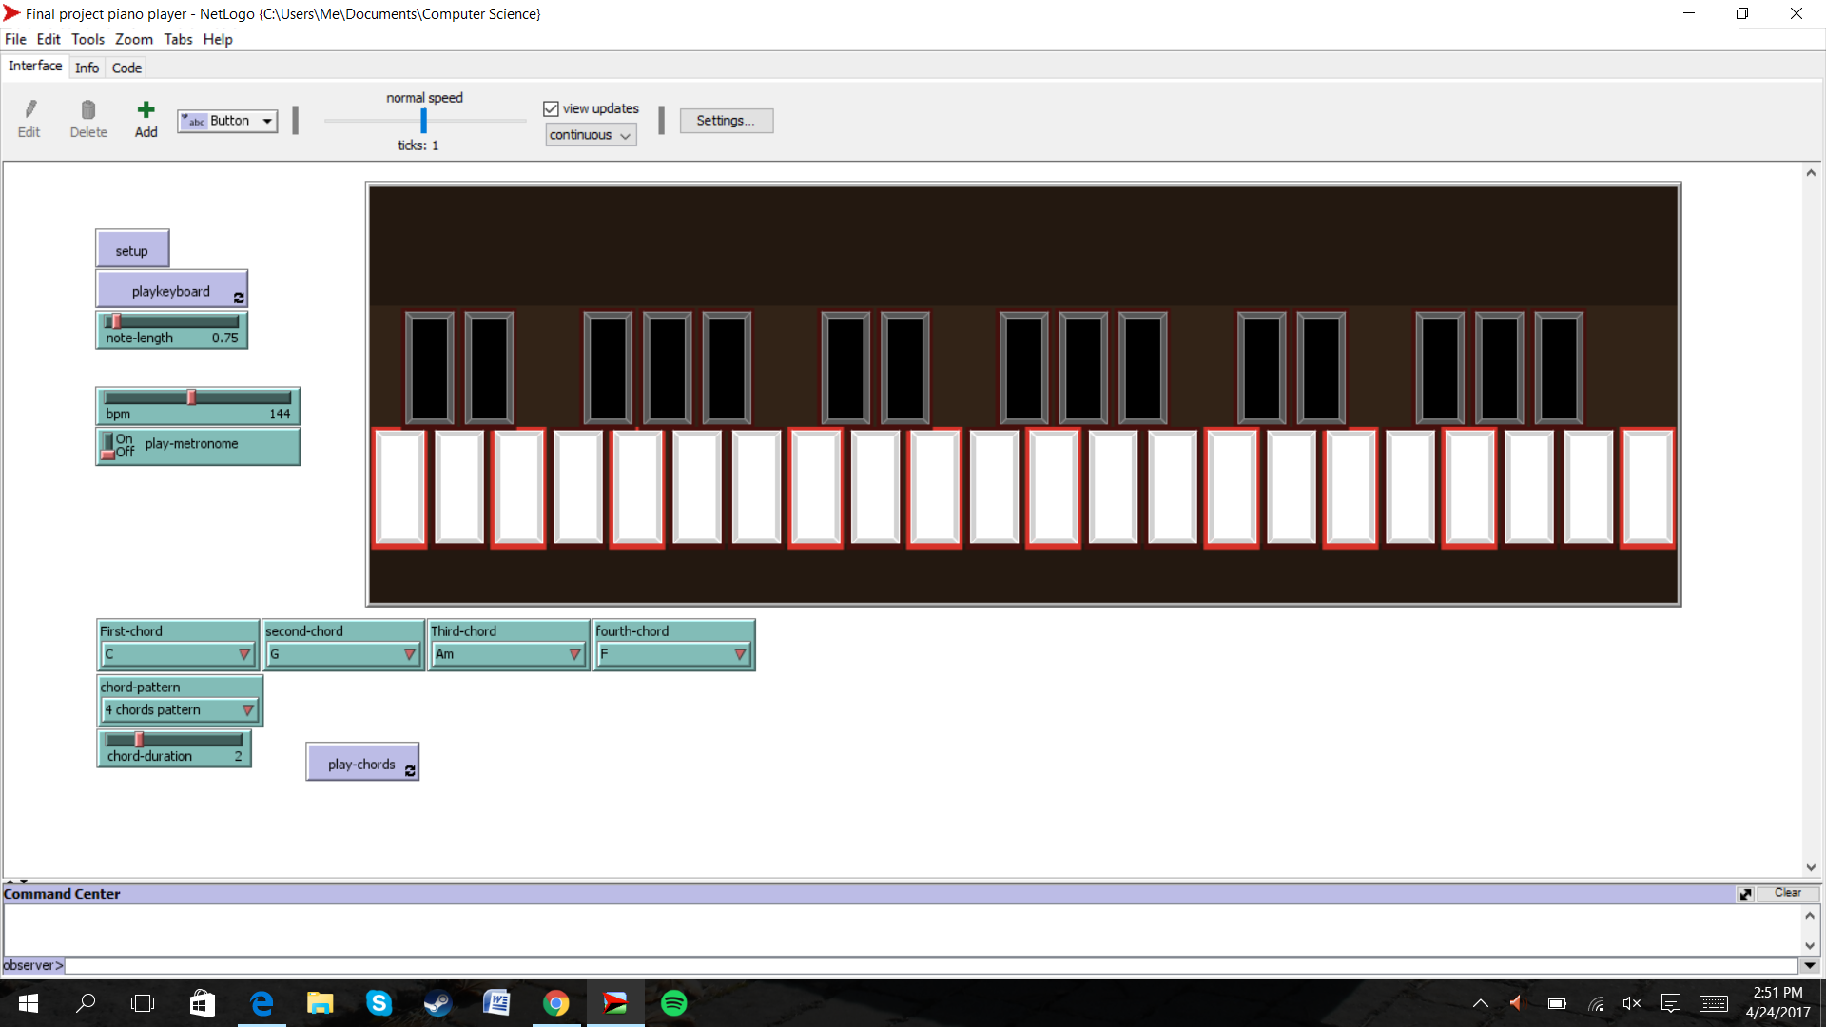Uncheck the view updates checkbox
Image resolution: width=1826 pixels, height=1027 pixels.
[x=551, y=108]
